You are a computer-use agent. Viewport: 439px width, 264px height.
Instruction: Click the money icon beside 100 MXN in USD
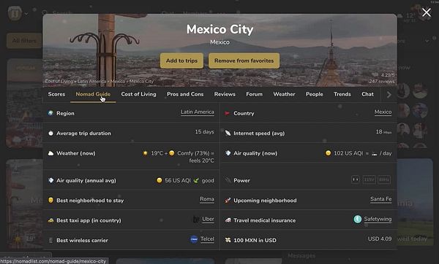[228, 240]
